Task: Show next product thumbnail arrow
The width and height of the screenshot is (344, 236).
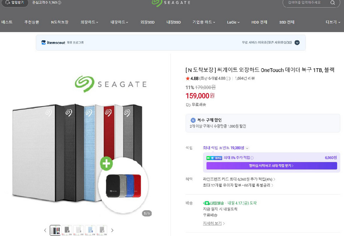Action: pos(112,230)
